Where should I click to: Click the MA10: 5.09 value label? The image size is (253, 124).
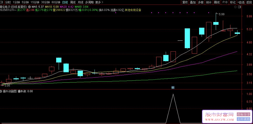tap(52, 7)
